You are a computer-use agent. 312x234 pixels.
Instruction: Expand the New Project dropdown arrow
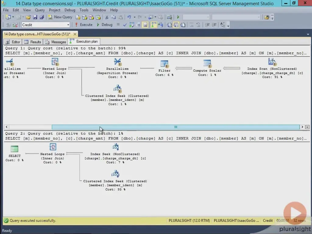click(13, 17)
